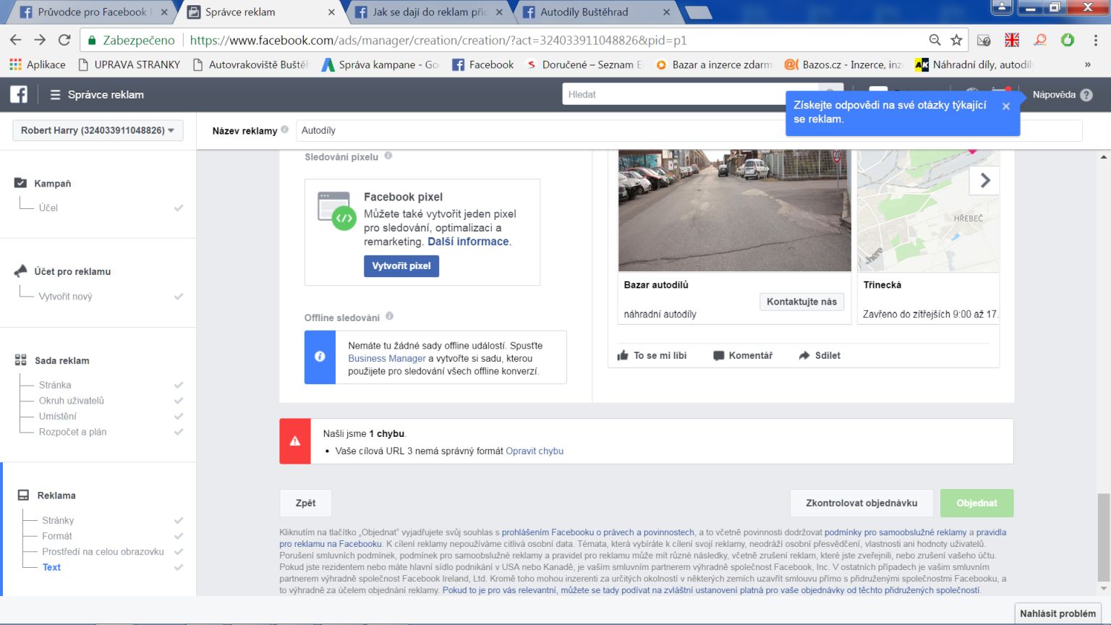Bookmark this page with the star icon
Viewport: 1111px width, 625px height.
pos(956,40)
